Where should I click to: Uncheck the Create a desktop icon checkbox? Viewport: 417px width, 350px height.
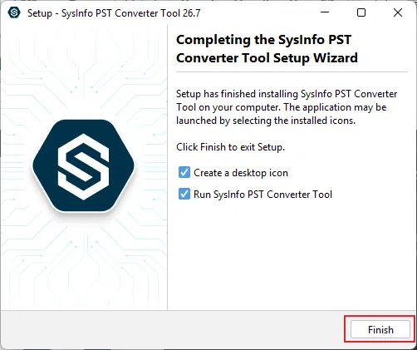pos(184,172)
